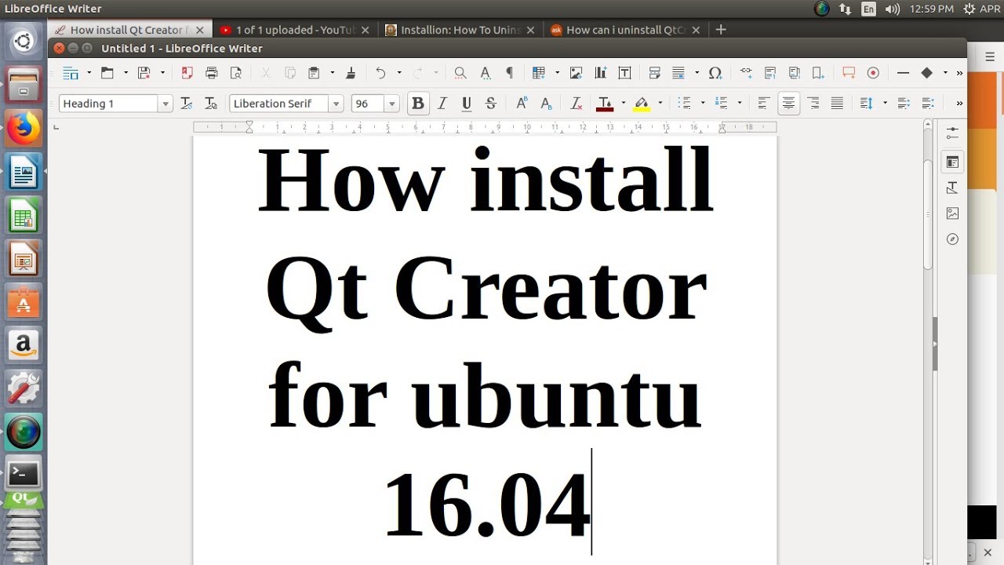Apply Superscript formatting
The height and width of the screenshot is (565, 1004).
(x=521, y=104)
